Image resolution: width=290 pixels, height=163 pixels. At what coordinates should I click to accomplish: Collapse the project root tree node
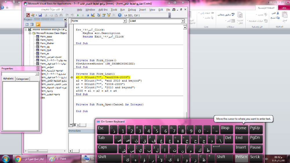(26, 30)
